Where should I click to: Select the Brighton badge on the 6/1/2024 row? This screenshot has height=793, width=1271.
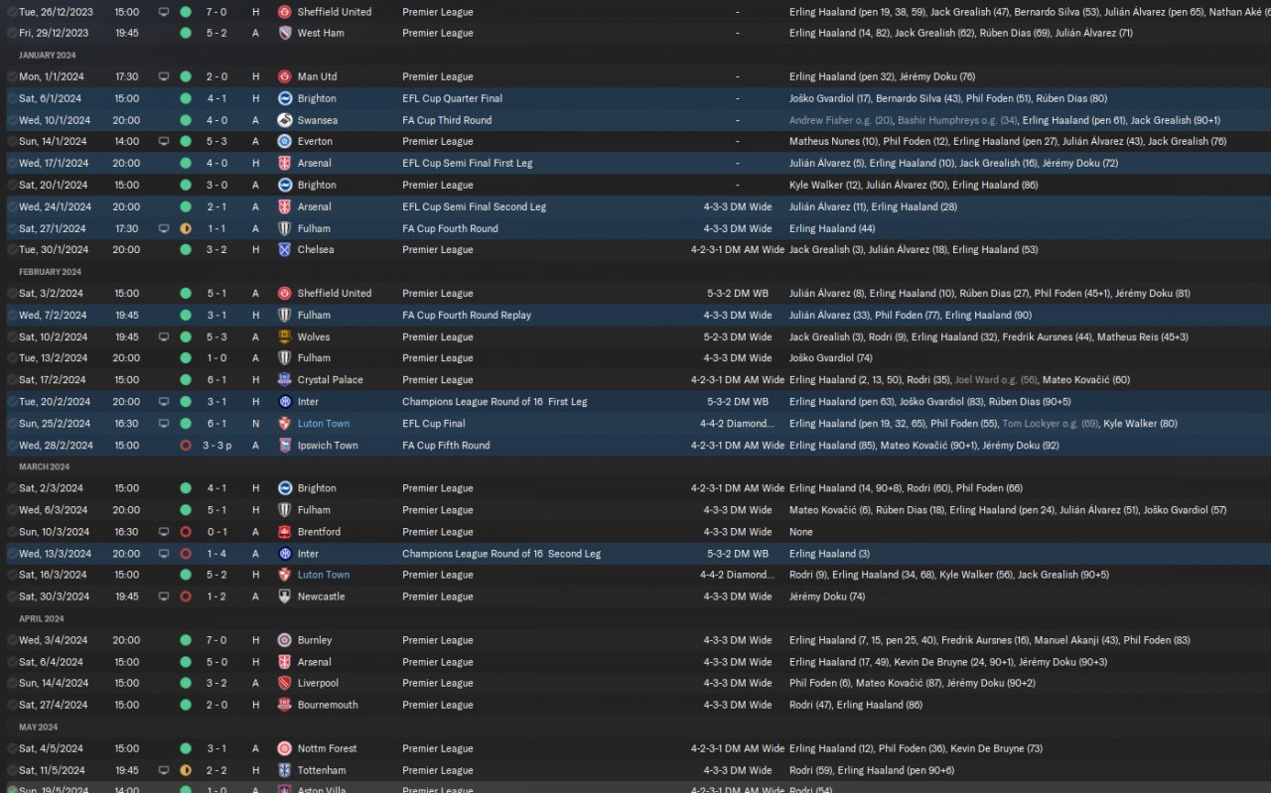pos(285,98)
